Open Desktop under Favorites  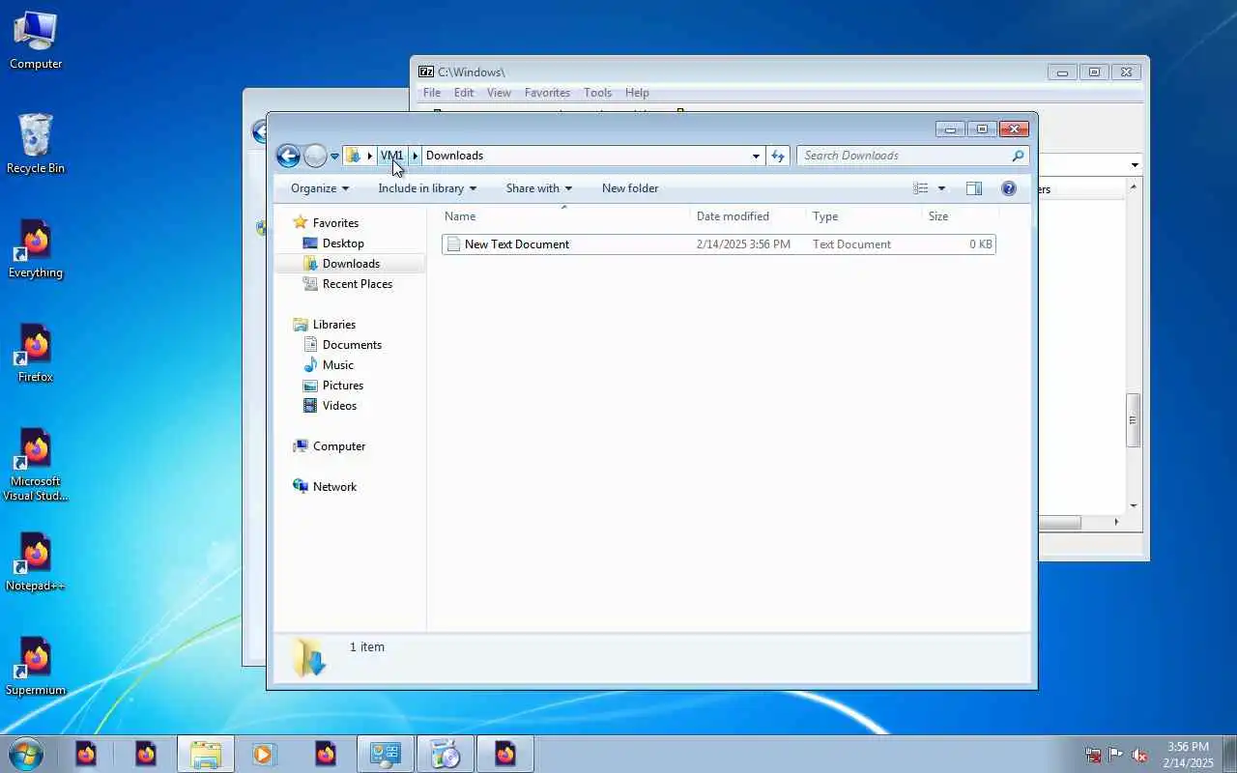click(343, 243)
